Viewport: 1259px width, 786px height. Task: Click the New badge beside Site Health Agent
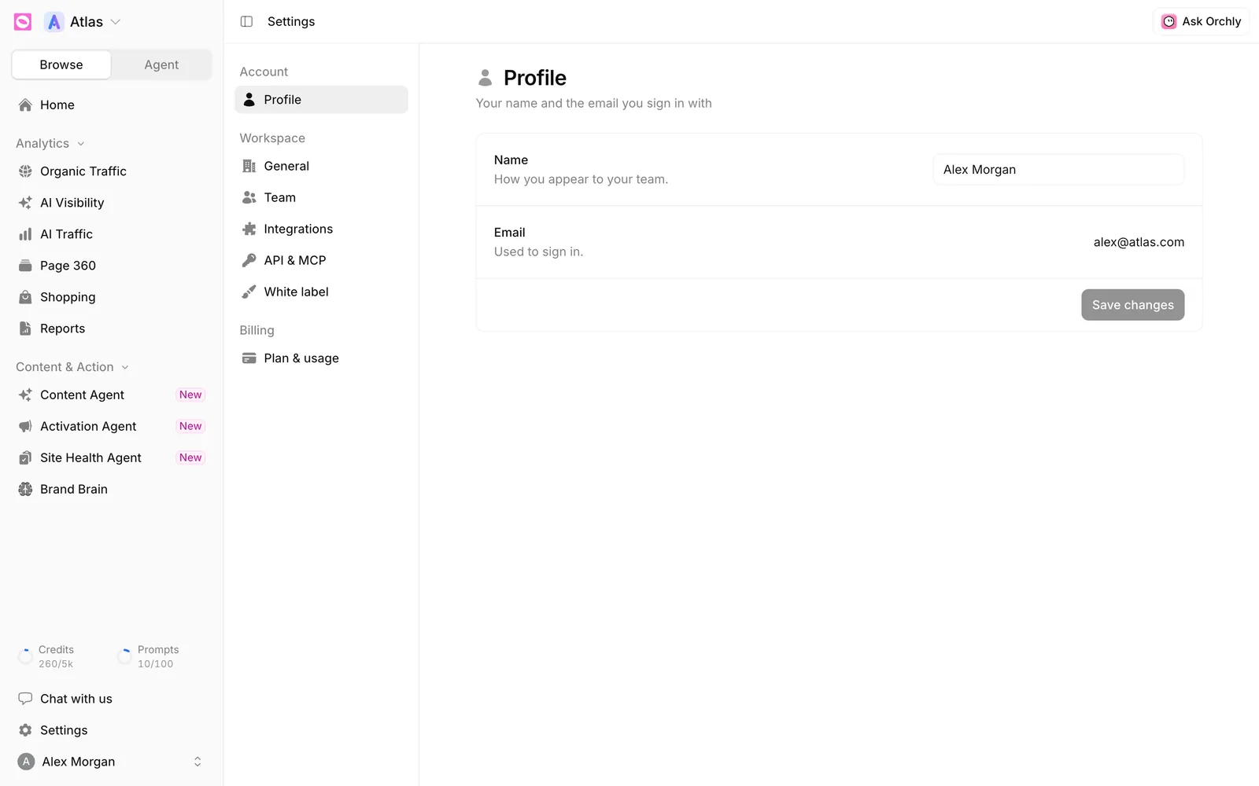click(190, 457)
